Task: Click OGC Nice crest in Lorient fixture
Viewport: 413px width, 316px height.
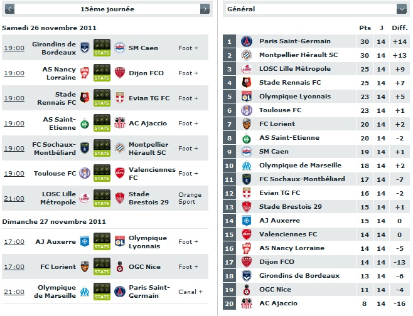Action: [x=120, y=266]
